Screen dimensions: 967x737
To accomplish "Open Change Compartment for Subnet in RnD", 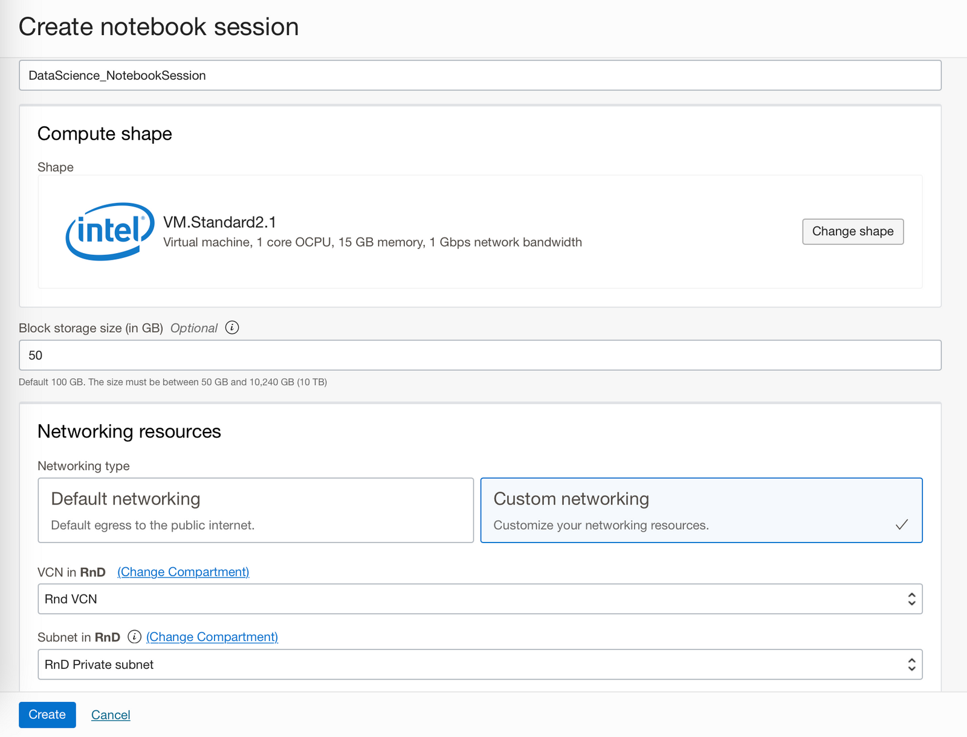I will click(x=212, y=637).
